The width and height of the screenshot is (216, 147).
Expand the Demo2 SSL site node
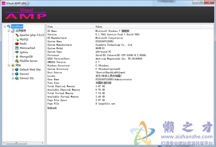tap(13, 78)
